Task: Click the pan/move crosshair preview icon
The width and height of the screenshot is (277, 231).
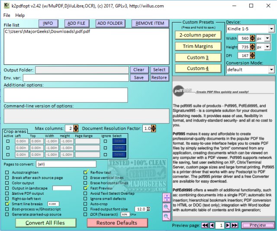Action: click(x=167, y=198)
